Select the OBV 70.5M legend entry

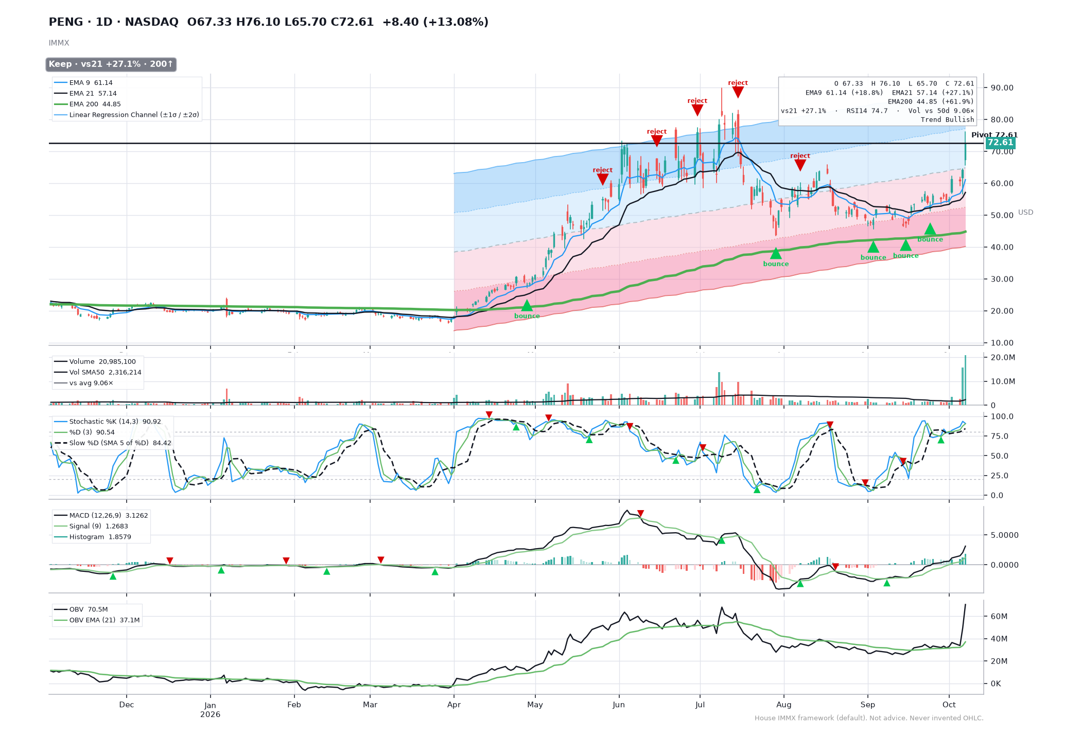point(81,609)
